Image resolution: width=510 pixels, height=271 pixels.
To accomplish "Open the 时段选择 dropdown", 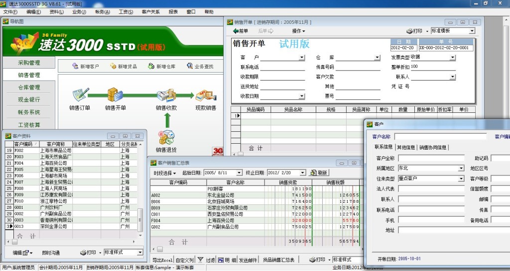I will coord(164,173).
